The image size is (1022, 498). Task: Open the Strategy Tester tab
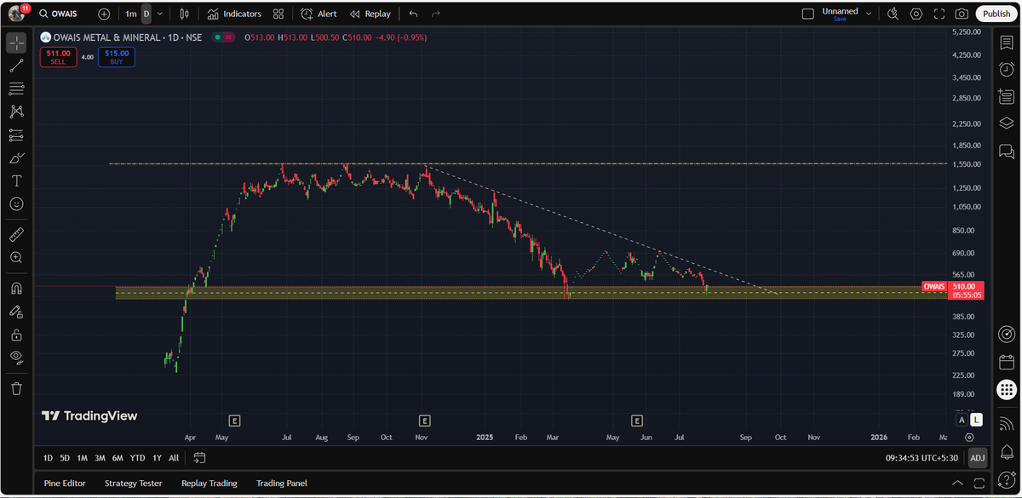click(134, 484)
